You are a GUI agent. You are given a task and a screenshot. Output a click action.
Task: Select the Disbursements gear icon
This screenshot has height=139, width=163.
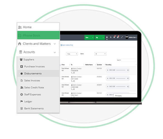21,74
